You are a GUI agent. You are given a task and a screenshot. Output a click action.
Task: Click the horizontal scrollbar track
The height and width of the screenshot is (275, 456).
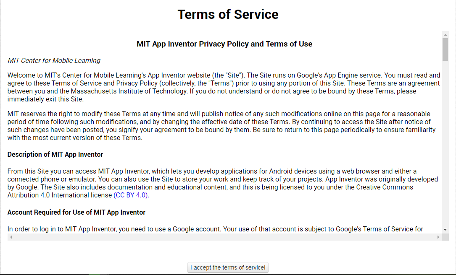tap(224, 237)
